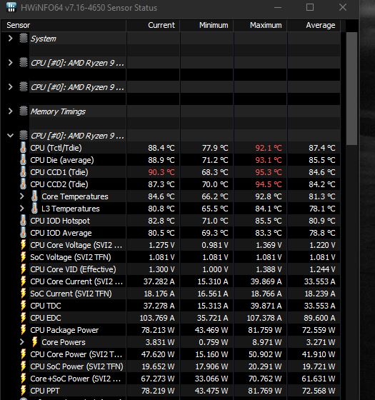This screenshot has height=400, width=375.
Task: Expand the L3 Temperatures subgroup
Action: point(22,209)
